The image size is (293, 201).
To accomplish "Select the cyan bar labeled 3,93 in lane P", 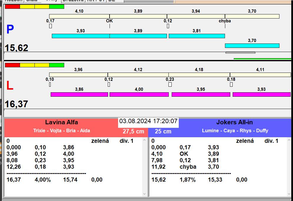I will (81, 36).
